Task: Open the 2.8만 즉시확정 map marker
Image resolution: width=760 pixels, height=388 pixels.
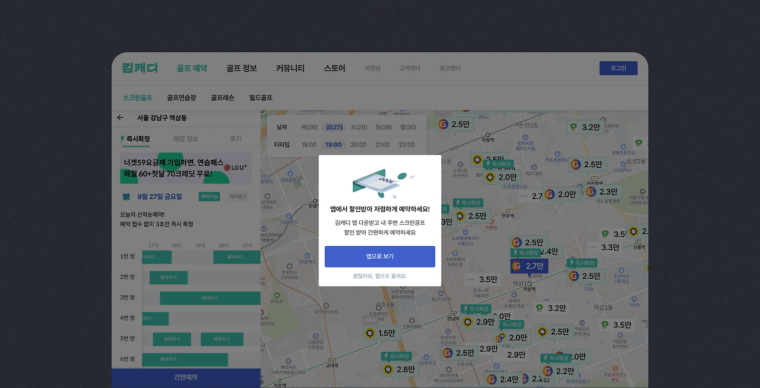Action: click(400, 369)
